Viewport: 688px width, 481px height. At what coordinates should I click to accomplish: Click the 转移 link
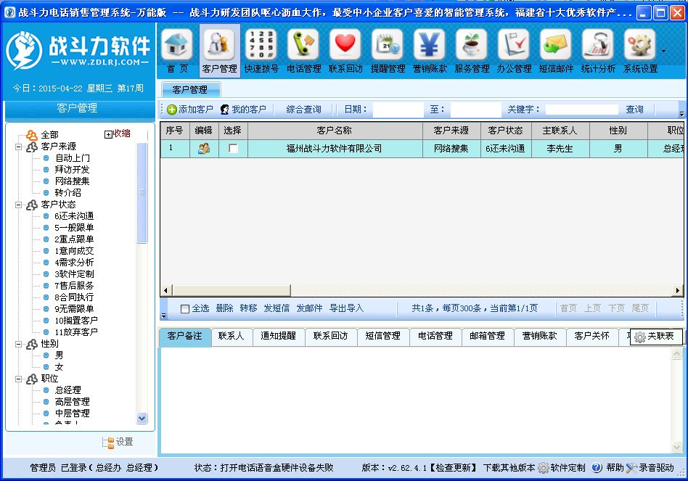click(x=248, y=308)
